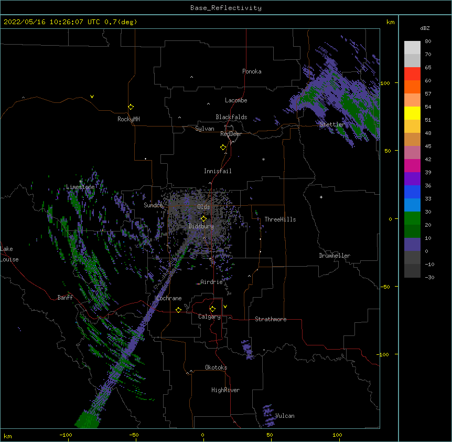Click the Vulcan label
This screenshot has width=452, height=442.
[285, 416]
